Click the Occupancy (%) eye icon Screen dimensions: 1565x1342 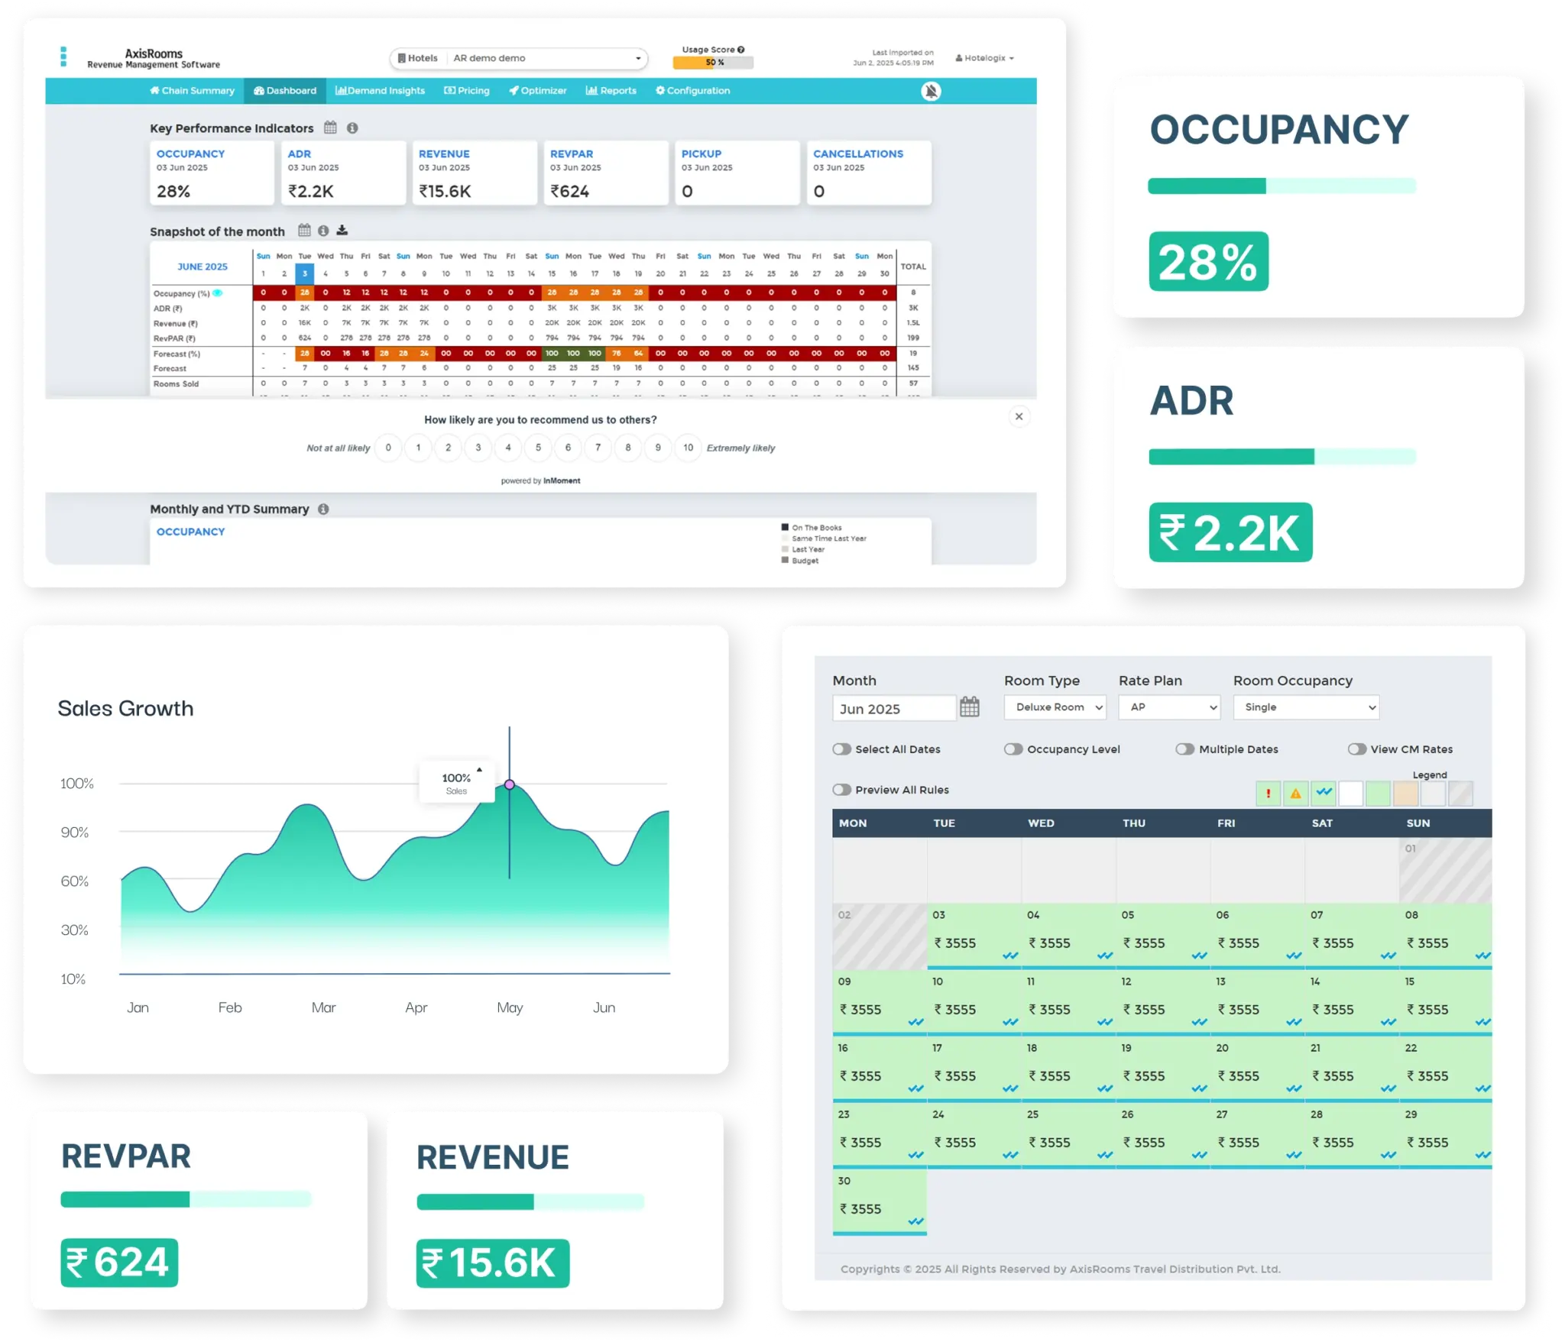click(x=218, y=293)
